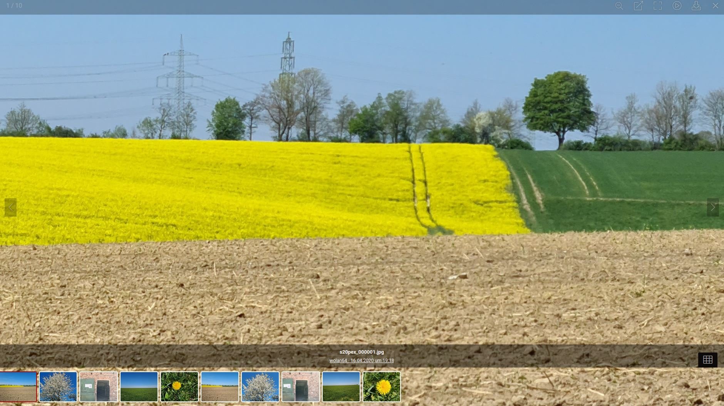Image resolution: width=724 pixels, height=406 pixels.
Task: Open second thumbnail of blossoming tree
Action: coord(58,387)
